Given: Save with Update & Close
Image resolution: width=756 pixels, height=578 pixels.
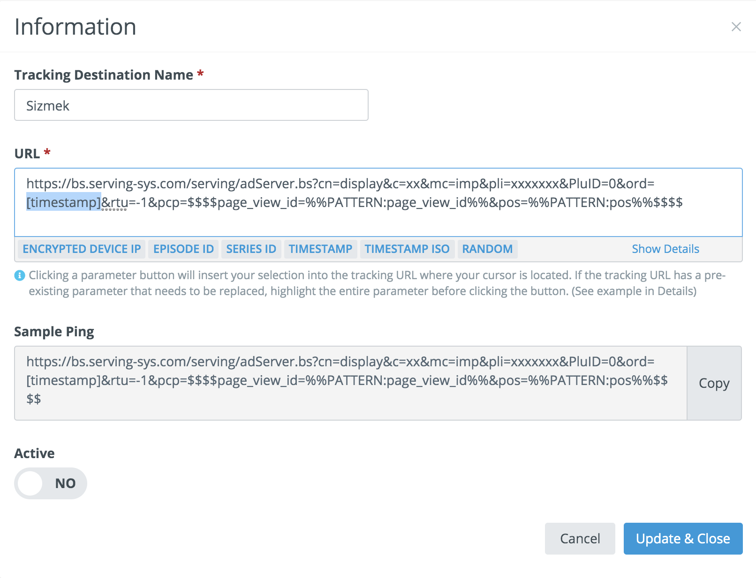Looking at the screenshot, I should (683, 539).
